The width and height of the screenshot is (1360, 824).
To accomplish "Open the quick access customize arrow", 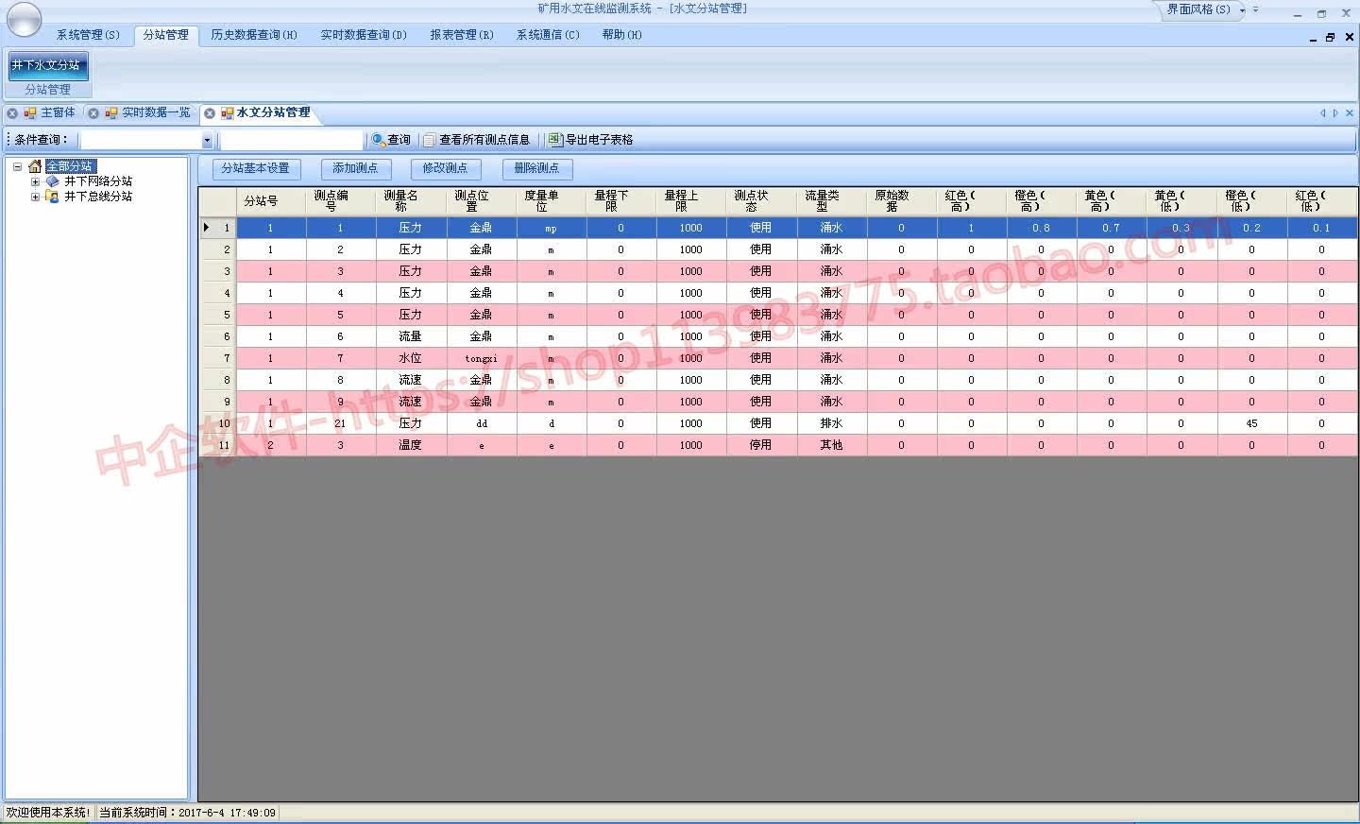I will pyautogui.click(x=1255, y=9).
